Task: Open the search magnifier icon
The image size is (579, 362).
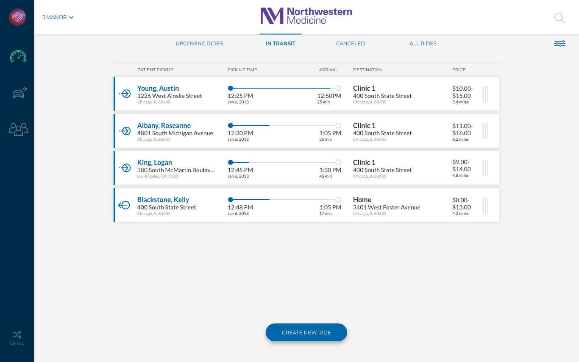Action: pos(559,18)
